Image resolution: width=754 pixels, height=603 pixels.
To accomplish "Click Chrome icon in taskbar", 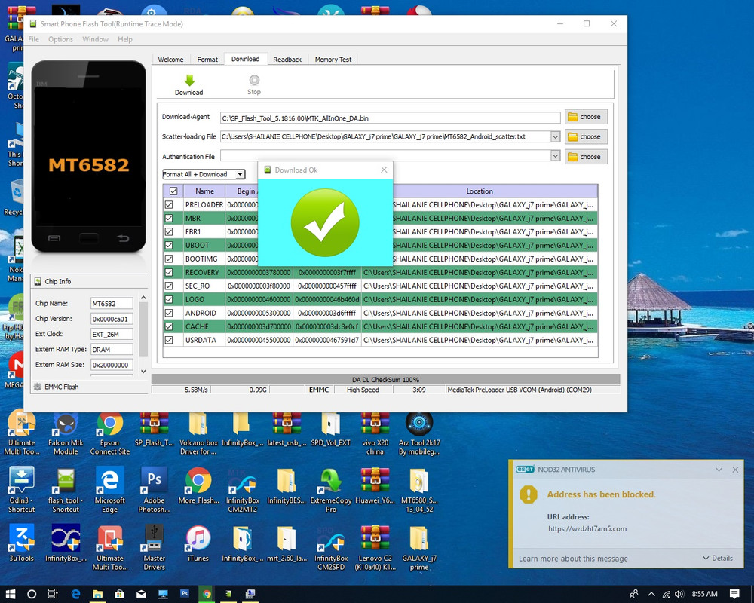I will [207, 594].
